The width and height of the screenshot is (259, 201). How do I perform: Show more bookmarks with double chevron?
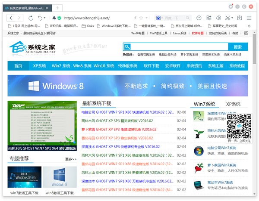tap(249, 26)
